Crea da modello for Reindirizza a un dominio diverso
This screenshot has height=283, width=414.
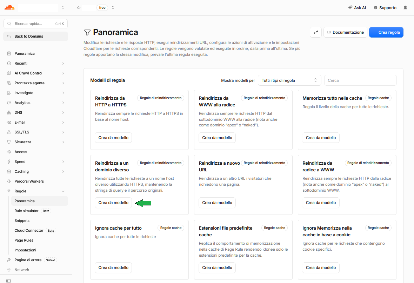click(113, 203)
